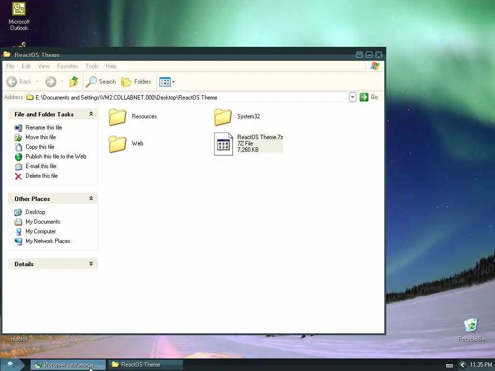Viewport: 495px width, 371px height.
Task: Expand the Address bar dropdown
Action: tap(352, 97)
